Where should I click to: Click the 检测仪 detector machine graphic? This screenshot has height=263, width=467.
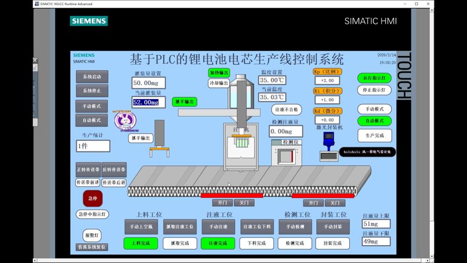pos(286,153)
